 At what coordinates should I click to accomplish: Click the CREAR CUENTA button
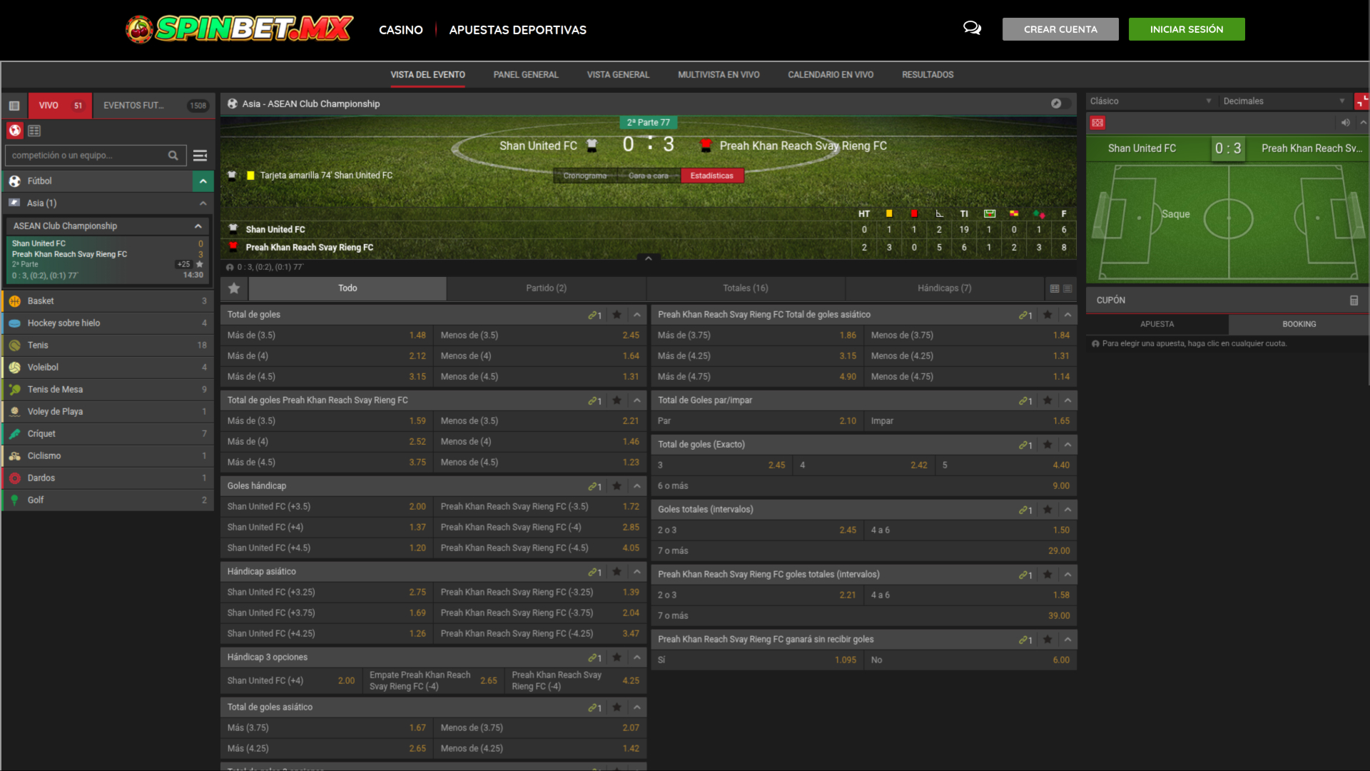click(x=1060, y=29)
